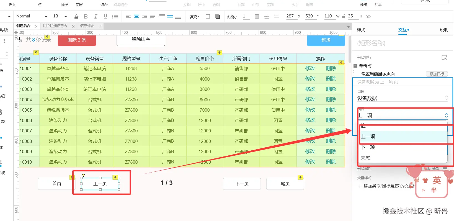Select 上一项 in the dropdown list
The width and height of the screenshot is (454, 221).
pyautogui.click(x=403, y=137)
